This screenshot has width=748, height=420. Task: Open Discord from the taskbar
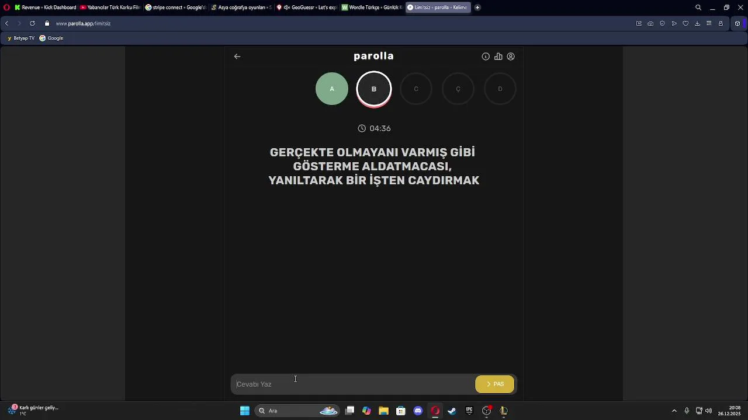point(418,411)
